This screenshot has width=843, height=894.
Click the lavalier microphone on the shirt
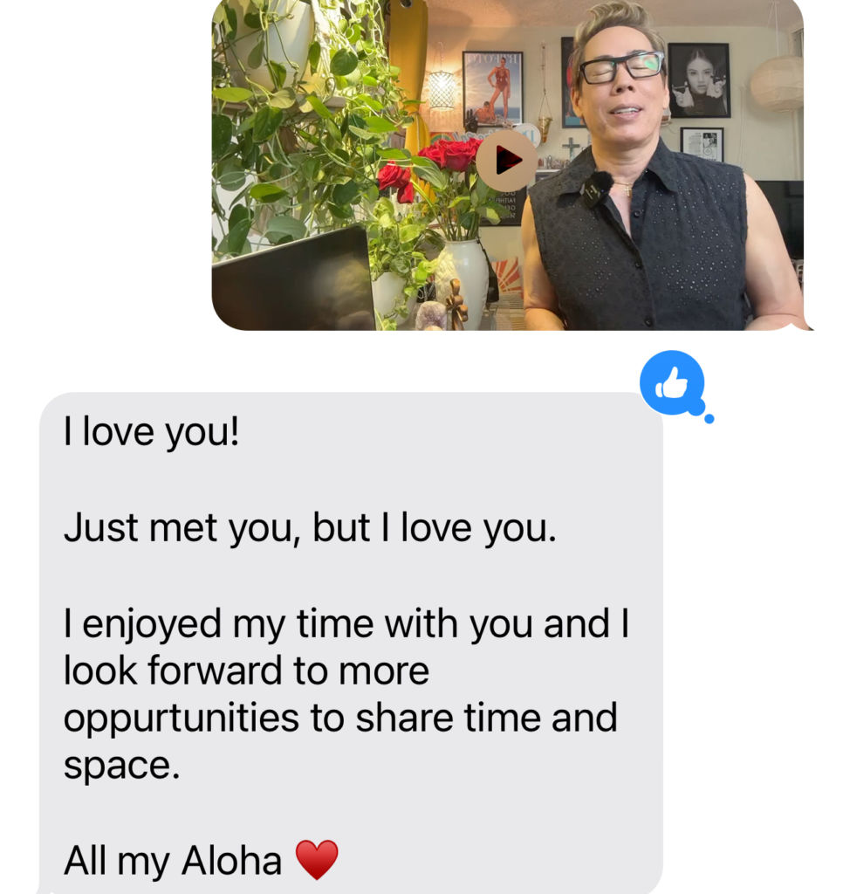596,189
